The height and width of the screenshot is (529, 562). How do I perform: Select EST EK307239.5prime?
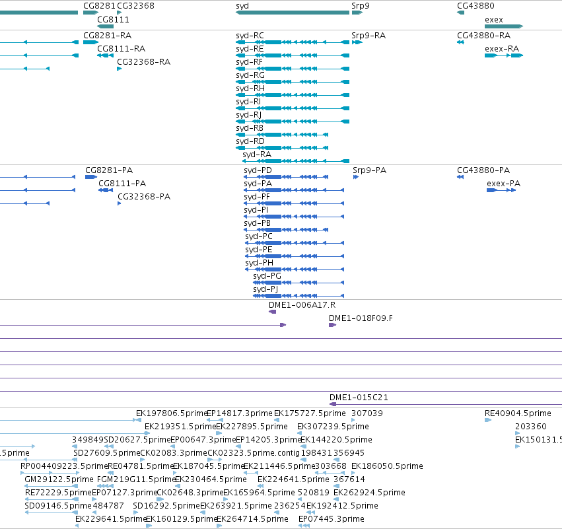click(x=333, y=427)
